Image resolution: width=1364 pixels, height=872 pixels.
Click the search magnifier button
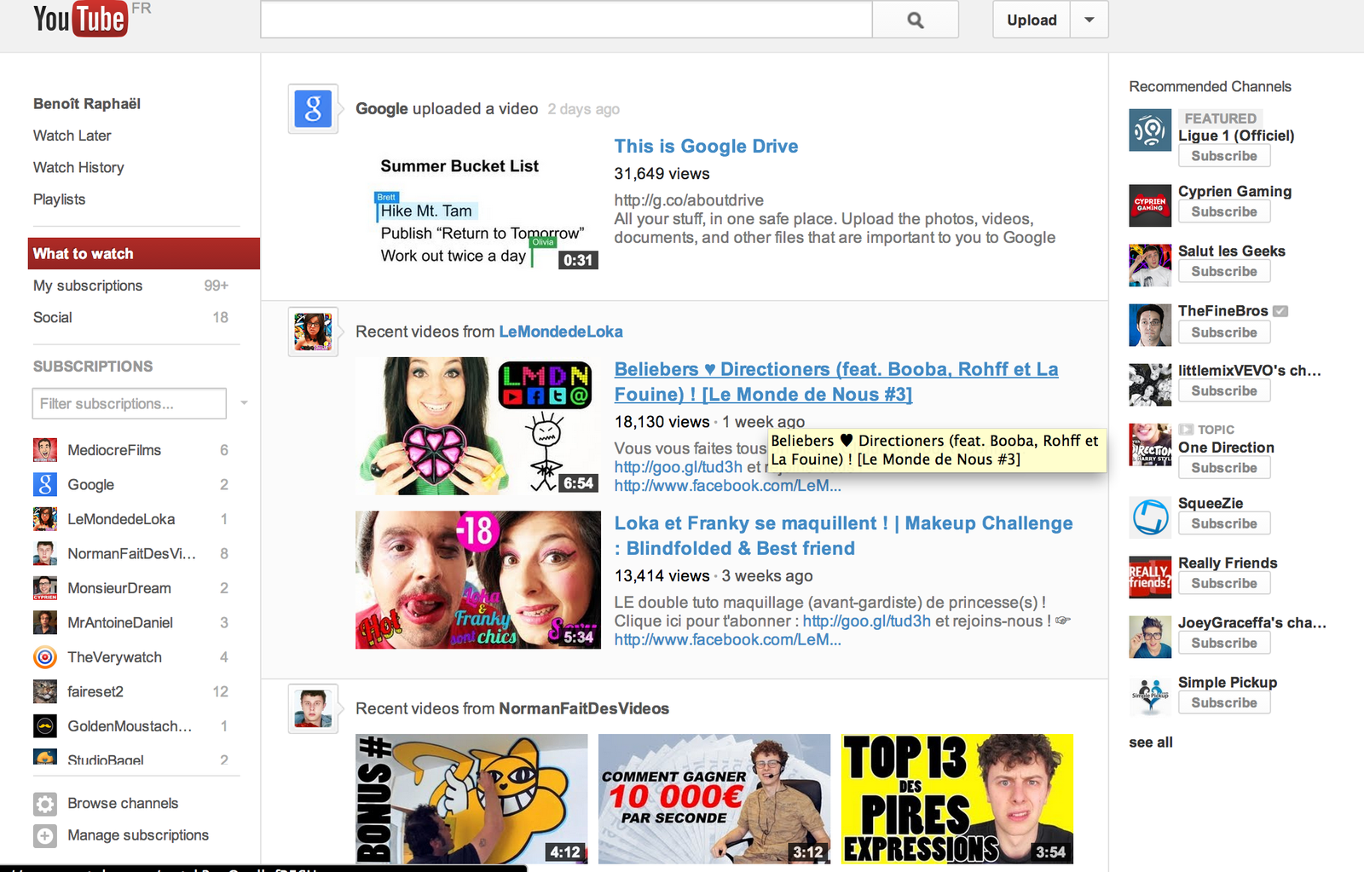916,20
